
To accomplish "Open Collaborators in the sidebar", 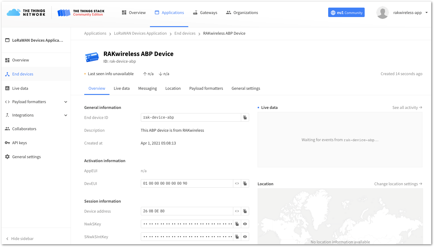I will [36, 129].
